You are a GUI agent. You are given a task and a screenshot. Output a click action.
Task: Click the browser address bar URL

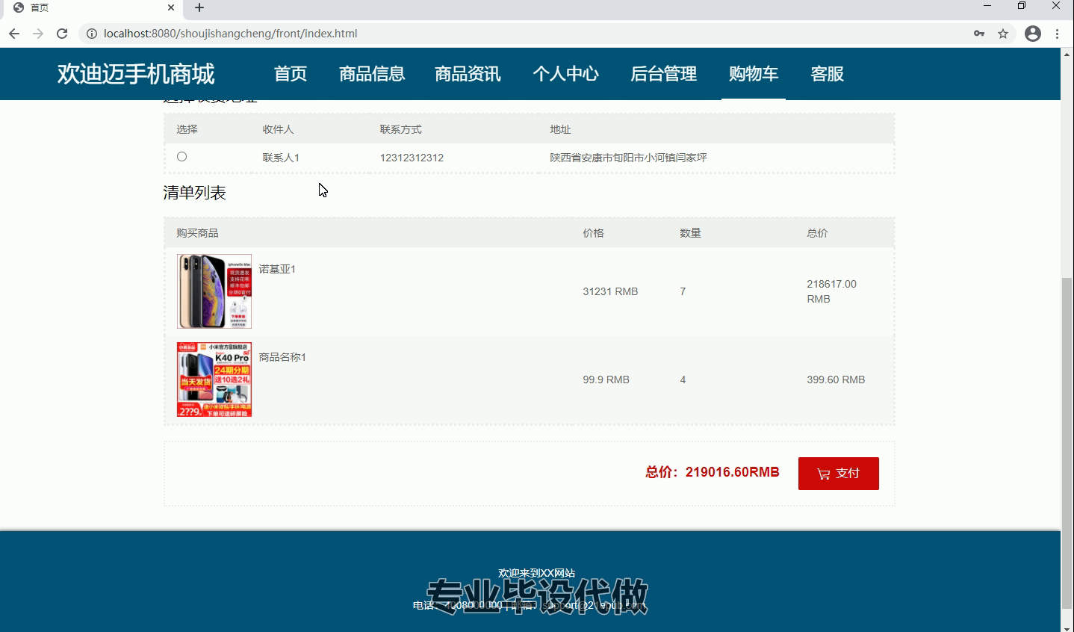(x=230, y=34)
